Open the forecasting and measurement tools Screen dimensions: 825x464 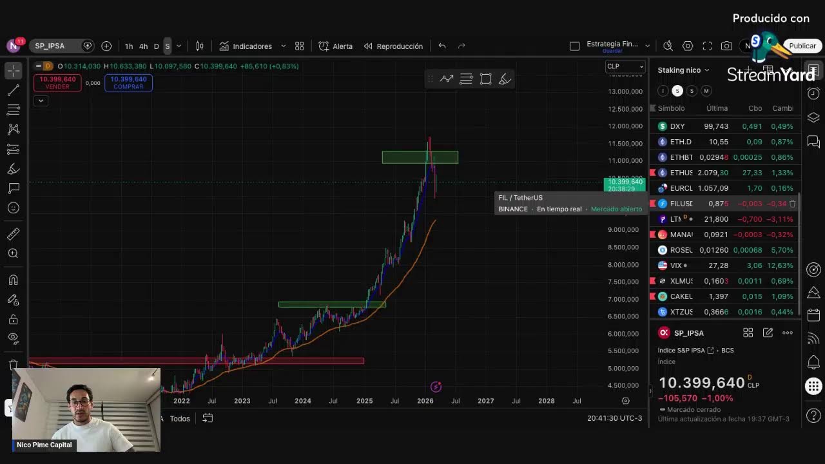[14, 150]
